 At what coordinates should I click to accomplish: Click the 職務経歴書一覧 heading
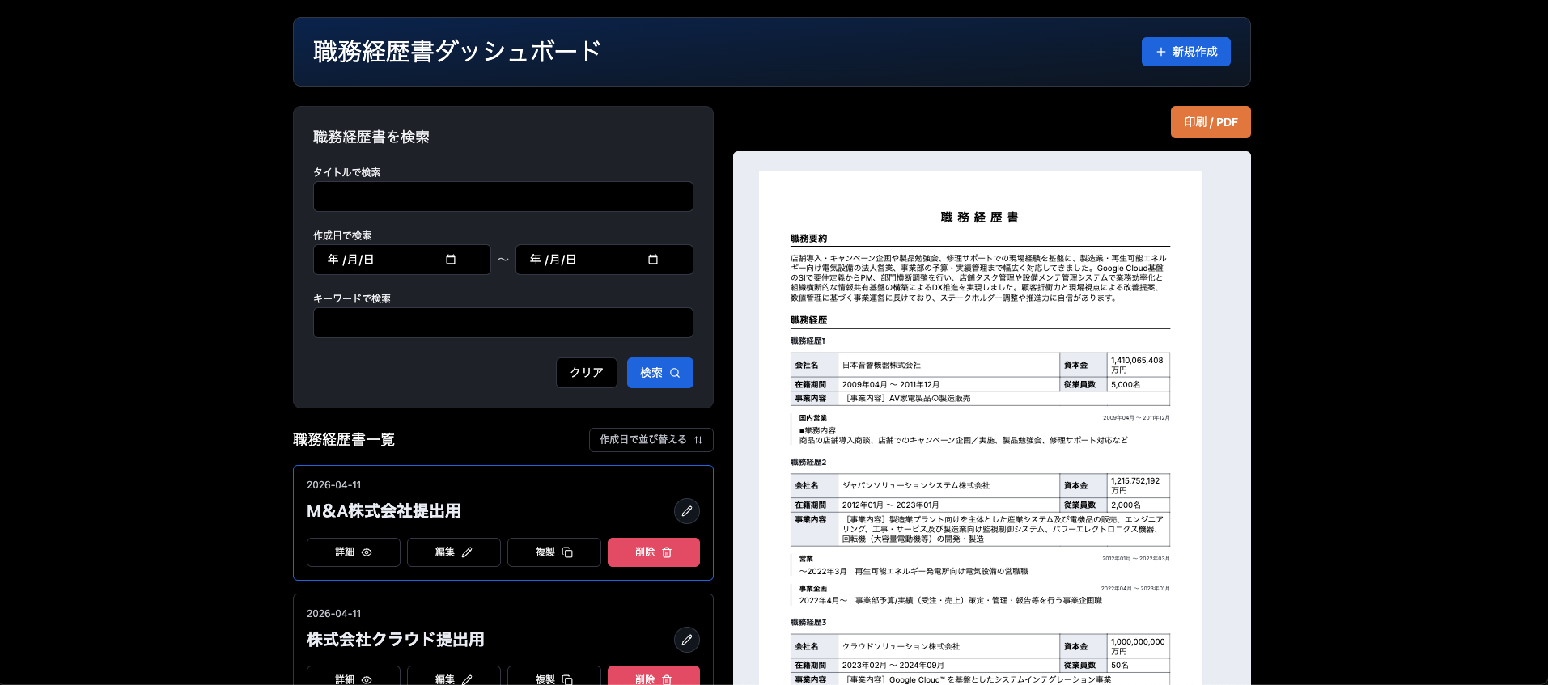point(344,440)
